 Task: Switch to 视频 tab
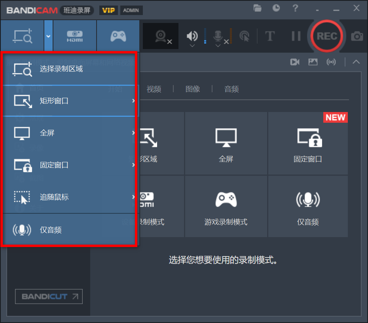pyautogui.click(x=154, y=89)
